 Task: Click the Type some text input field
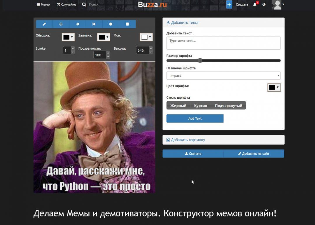[x=223, y=43]
